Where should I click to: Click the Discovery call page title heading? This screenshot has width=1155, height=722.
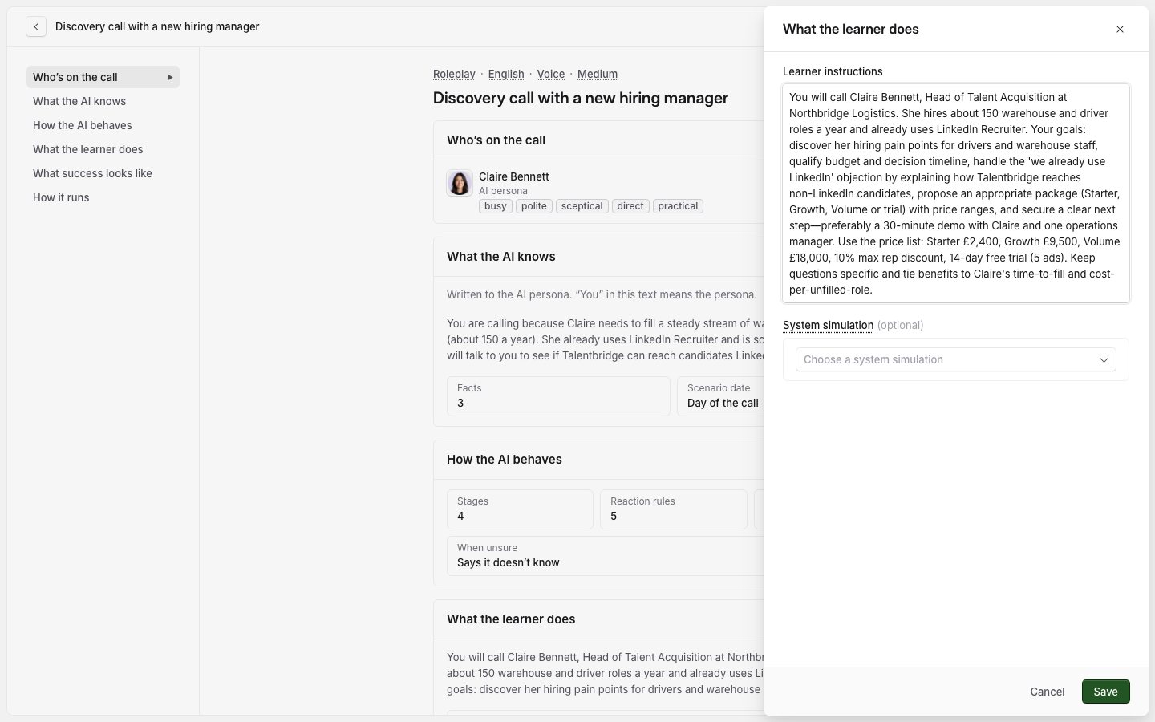581,98
